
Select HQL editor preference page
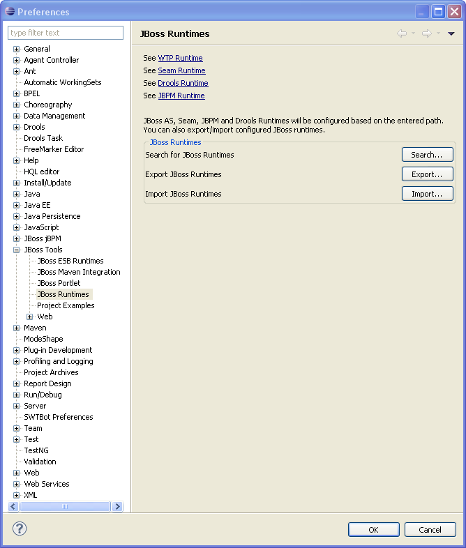click(42, 172)
